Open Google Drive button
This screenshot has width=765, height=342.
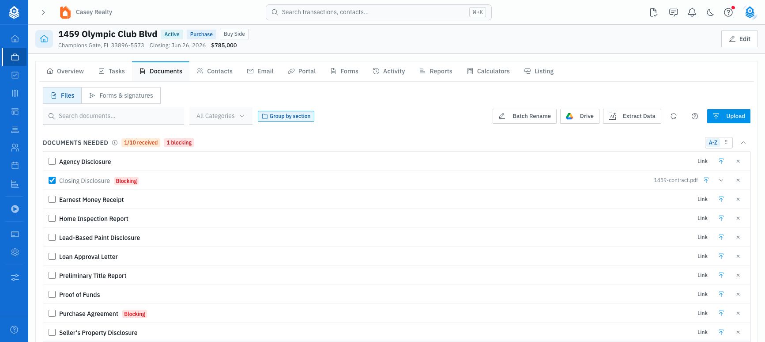tap(580, 116)
